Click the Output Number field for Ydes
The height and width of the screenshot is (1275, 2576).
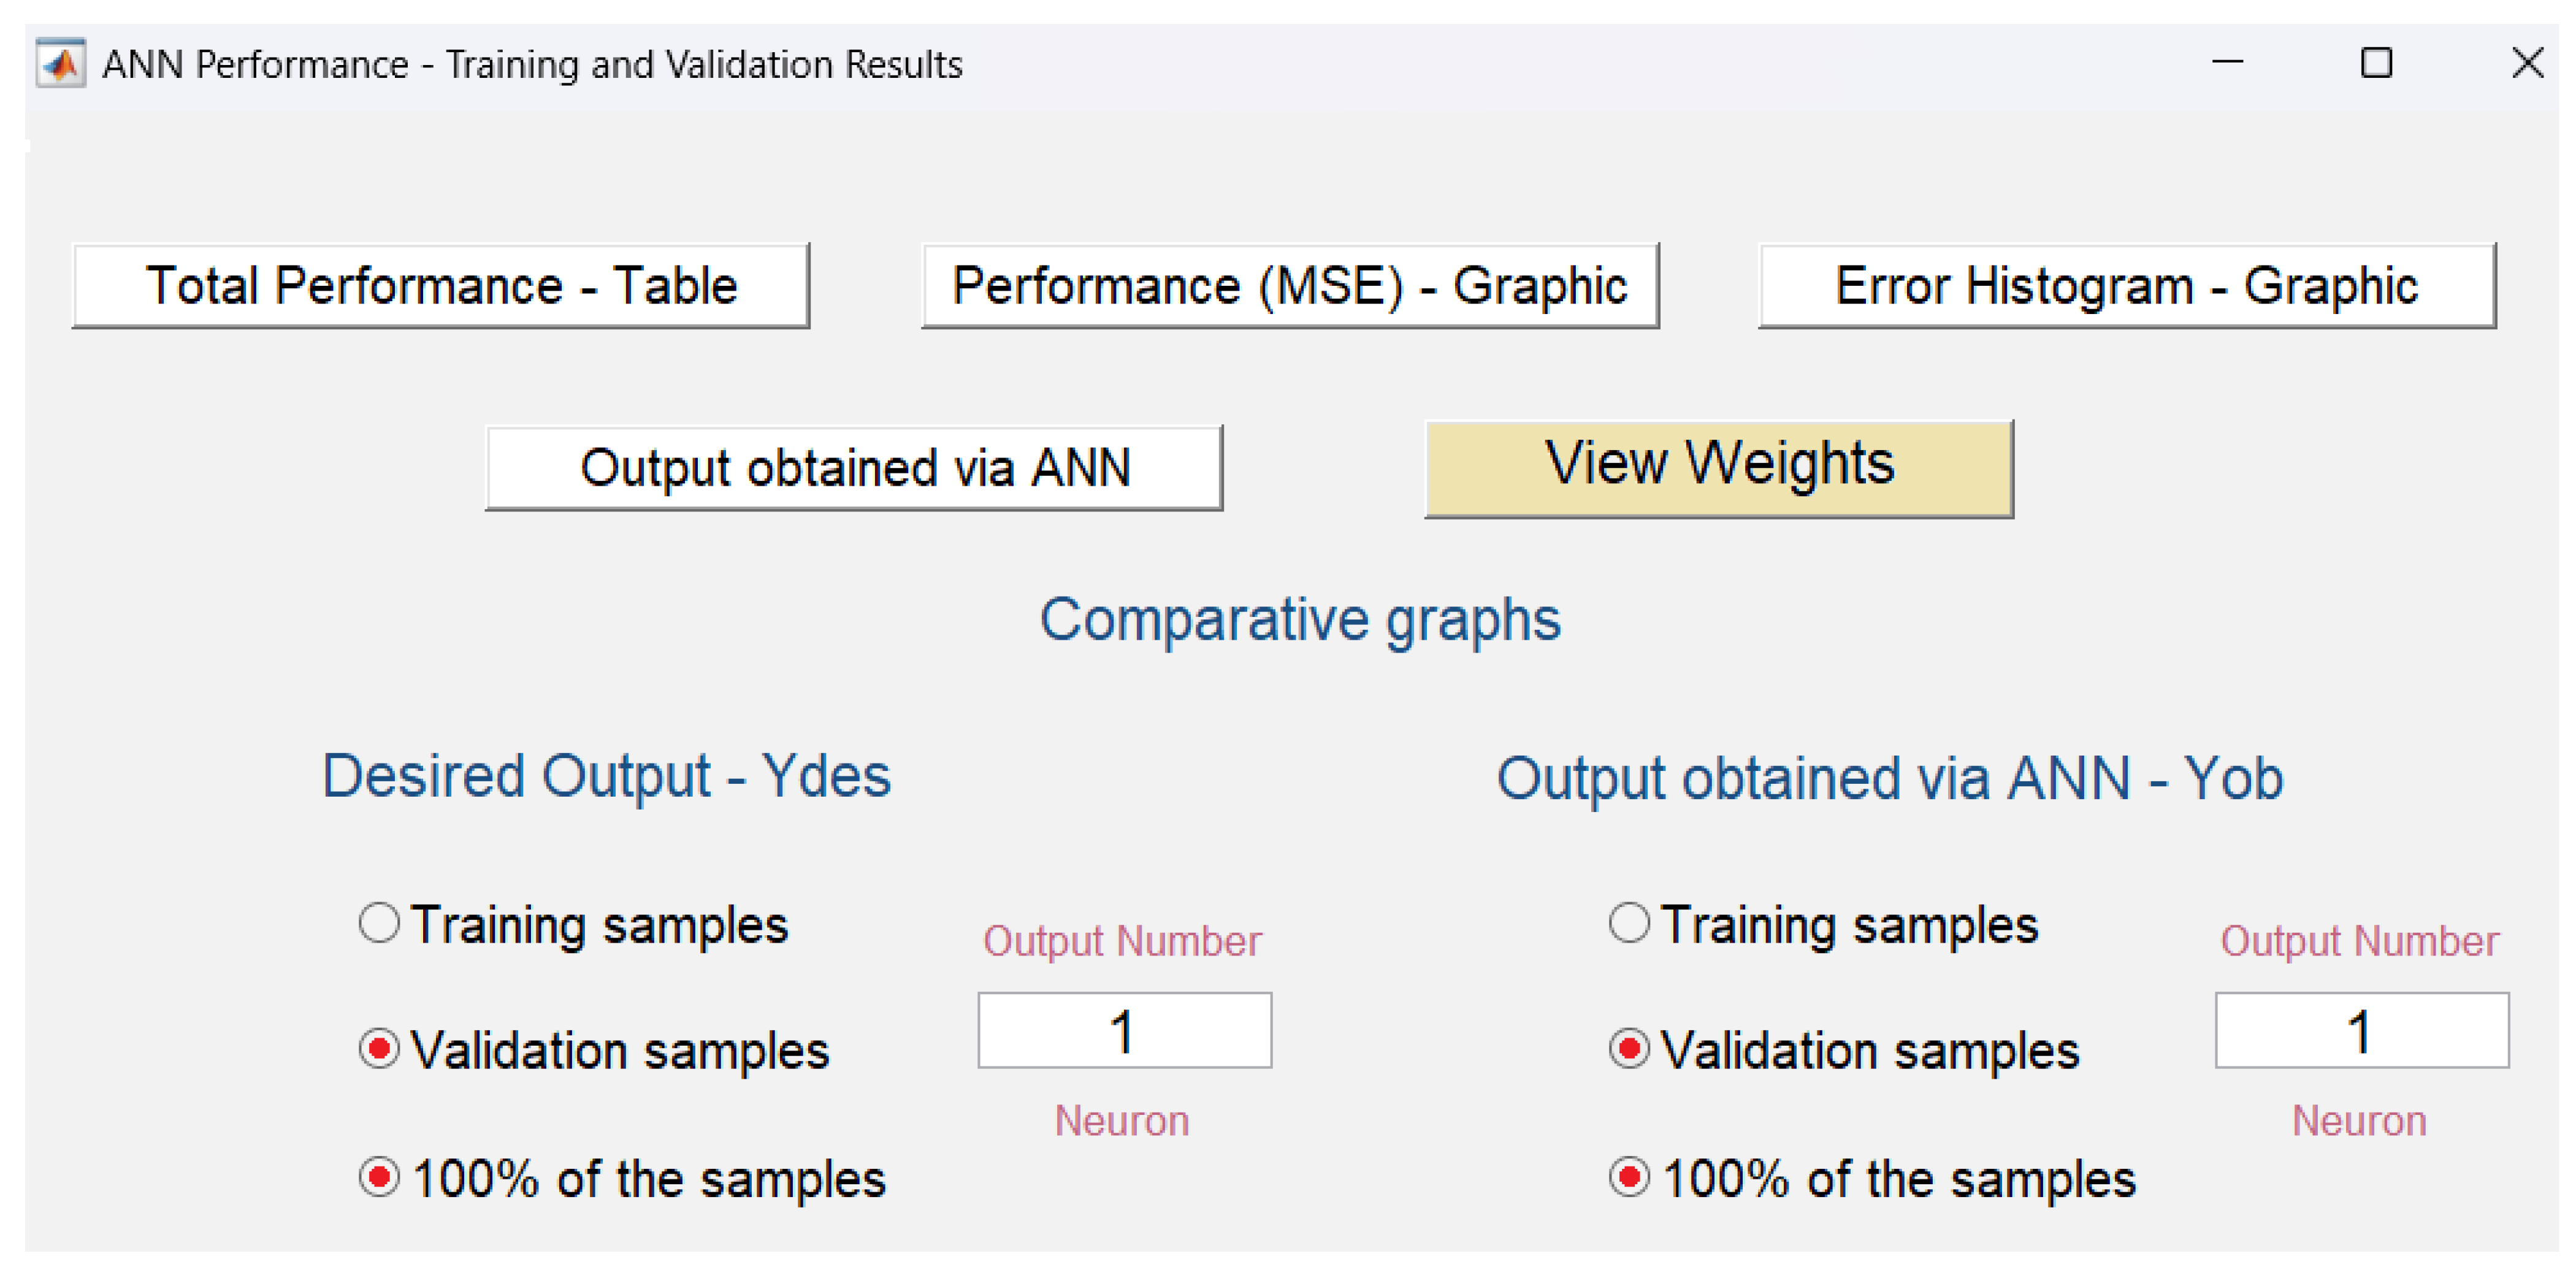pyautogui.click(x=1124, y=1031)
